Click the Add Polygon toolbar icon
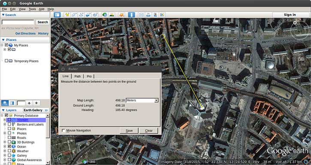 (74, 15)
